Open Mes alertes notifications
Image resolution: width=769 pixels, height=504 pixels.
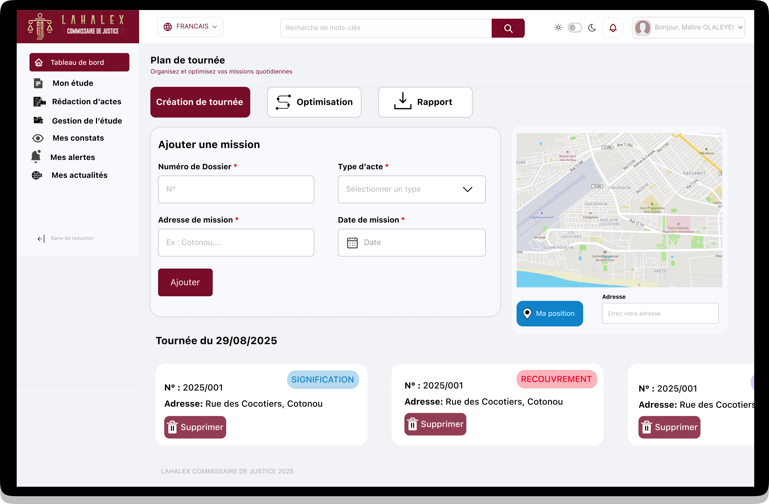point(72,157)
